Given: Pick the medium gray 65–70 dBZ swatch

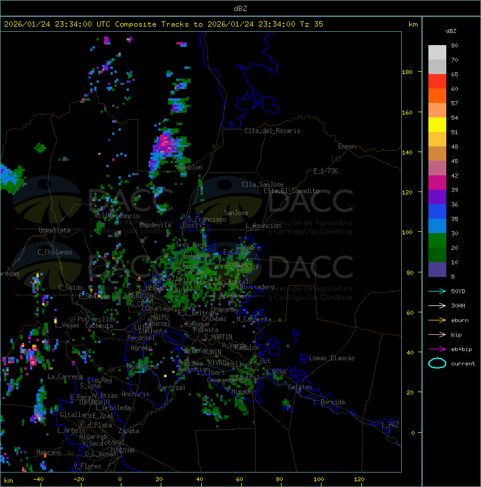Looking at the screenshot, I should (x=437, y=67).
